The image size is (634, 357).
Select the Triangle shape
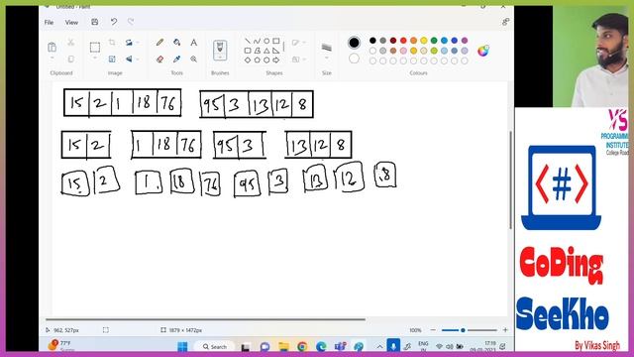point(266,51)
